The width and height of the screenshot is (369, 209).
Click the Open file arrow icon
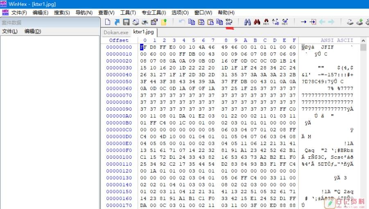coord(117,22)
